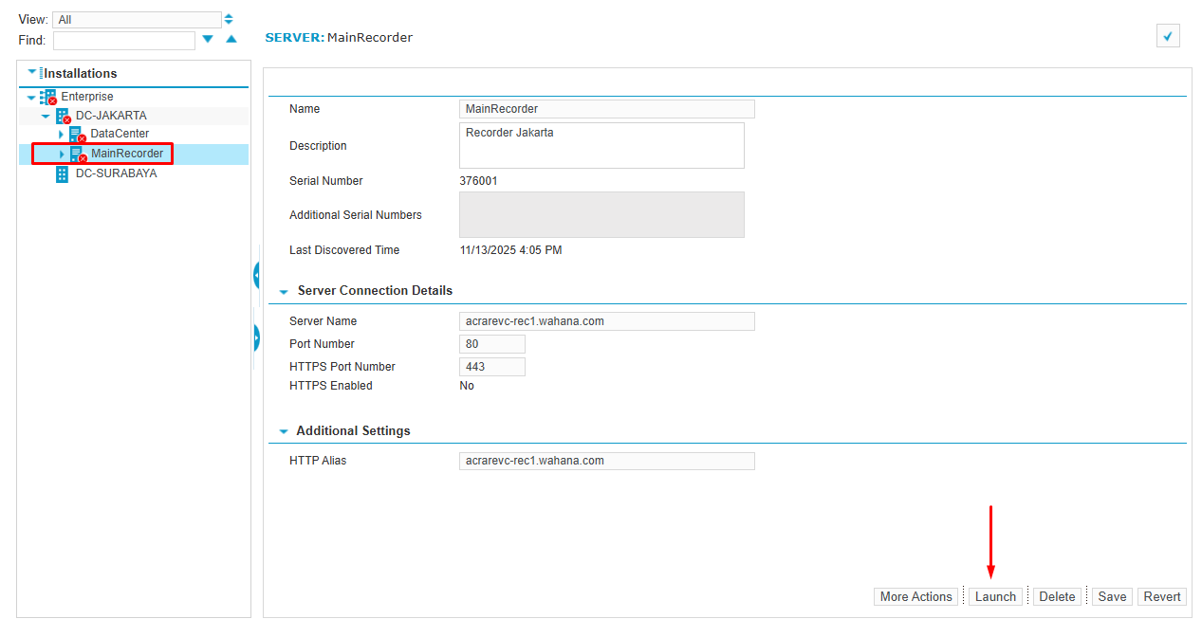Click into the Find search box

tap(124, 40)
